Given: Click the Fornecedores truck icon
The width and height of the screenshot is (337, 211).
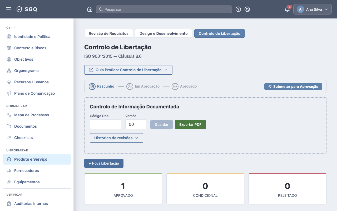Looking at the screenshot, I should point(9,171).
